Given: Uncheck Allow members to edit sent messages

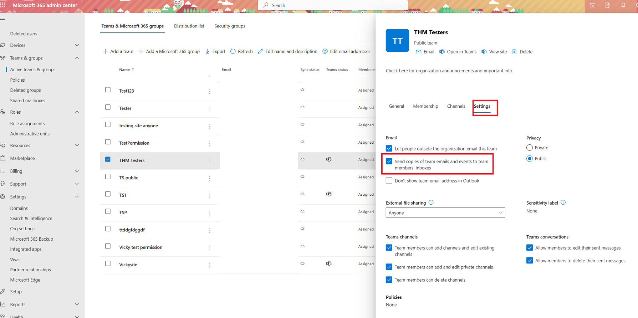Looking at the screenshot, I should pyautogui.click(x=530, y=247).
